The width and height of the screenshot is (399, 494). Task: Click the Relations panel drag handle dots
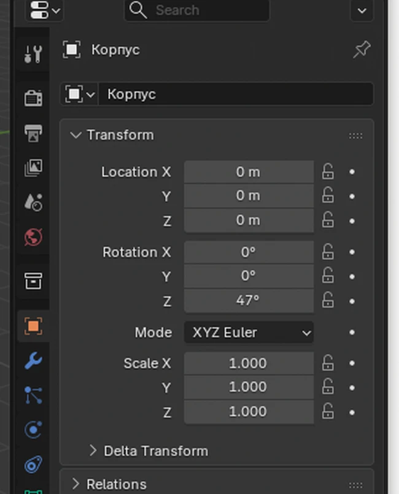coord(355,485)
